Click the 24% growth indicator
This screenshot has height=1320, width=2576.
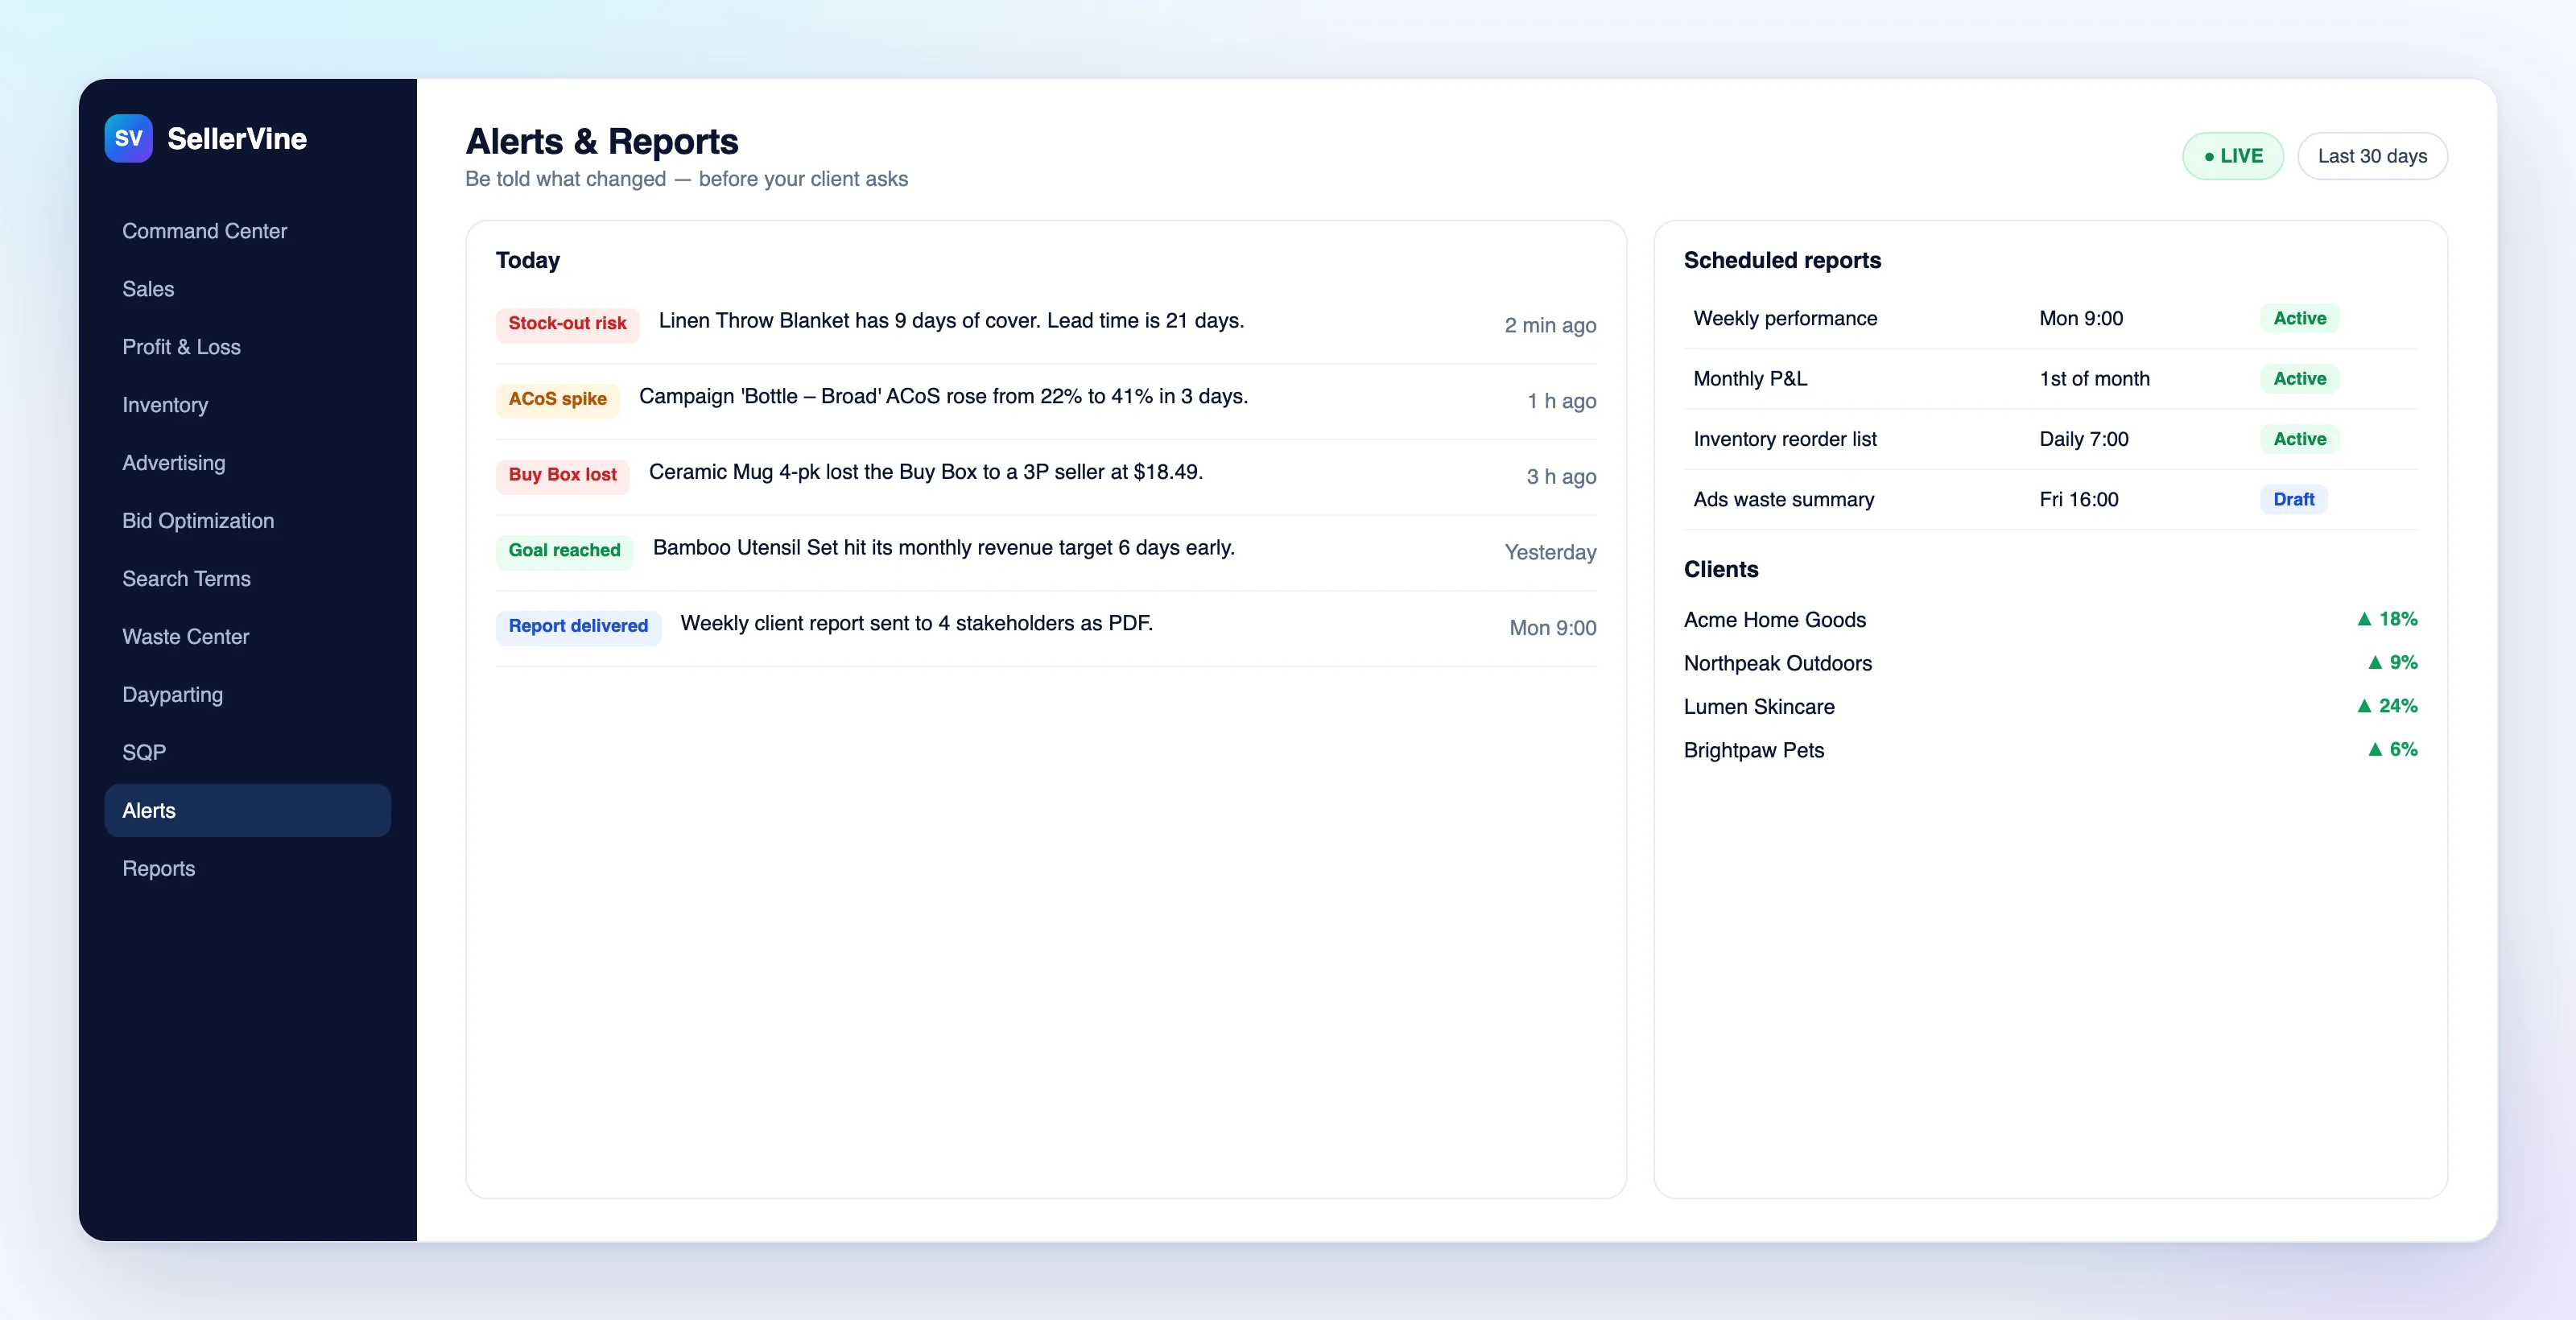click(2386, 707)
